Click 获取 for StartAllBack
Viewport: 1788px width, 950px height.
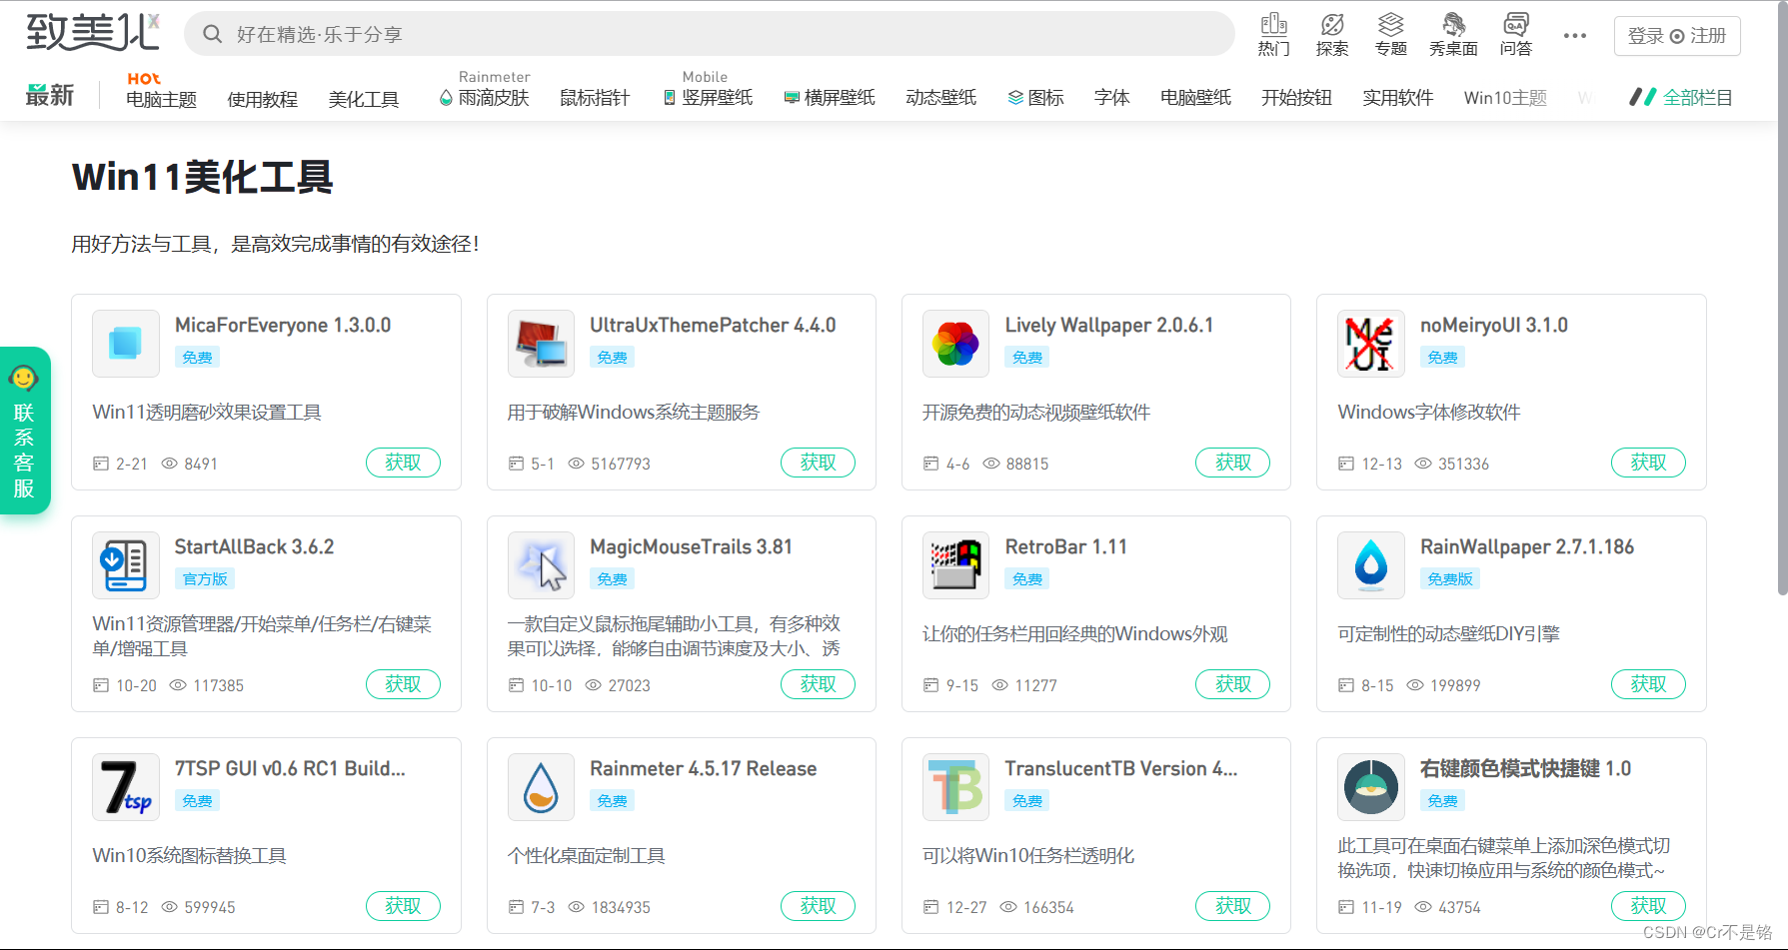click(x=403, y=684)
